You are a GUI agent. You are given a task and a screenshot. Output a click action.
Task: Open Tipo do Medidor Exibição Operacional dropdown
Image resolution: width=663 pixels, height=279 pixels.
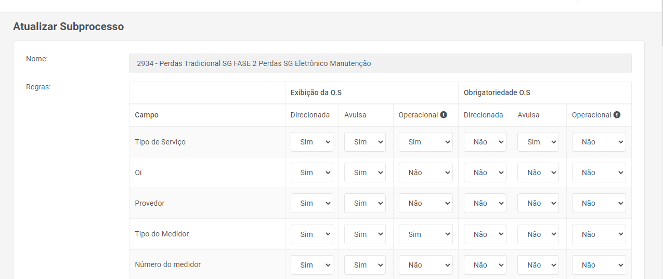tap(425, 234)
